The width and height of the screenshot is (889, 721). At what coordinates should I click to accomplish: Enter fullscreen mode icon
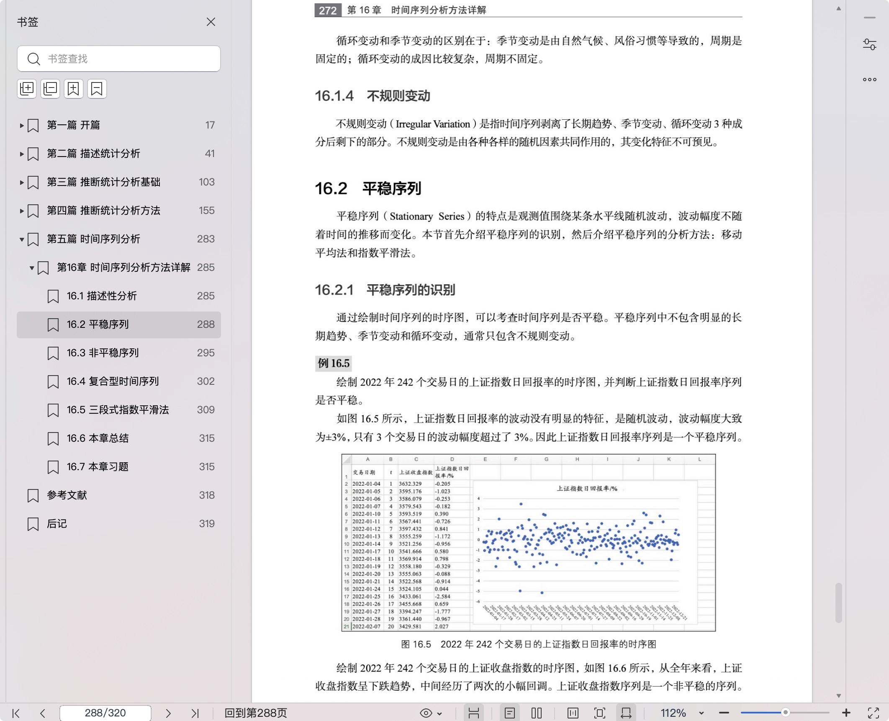click(x=874, y=713)
